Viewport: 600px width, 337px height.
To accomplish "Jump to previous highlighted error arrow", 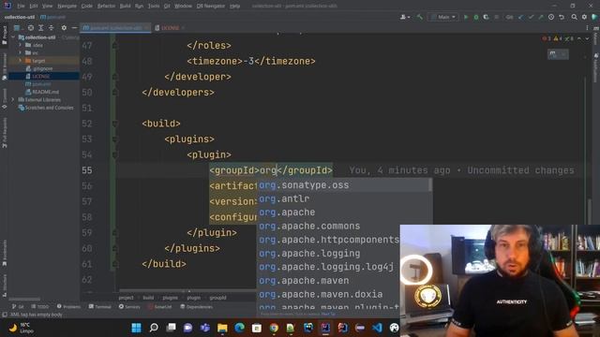I will point(579,38).
